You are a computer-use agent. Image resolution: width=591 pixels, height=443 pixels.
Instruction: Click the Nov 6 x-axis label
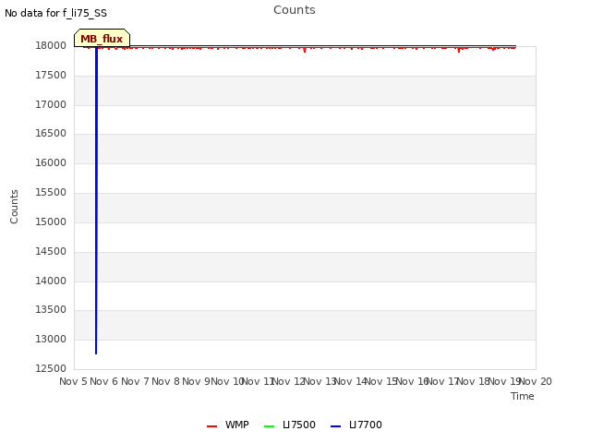pos(104,381)
